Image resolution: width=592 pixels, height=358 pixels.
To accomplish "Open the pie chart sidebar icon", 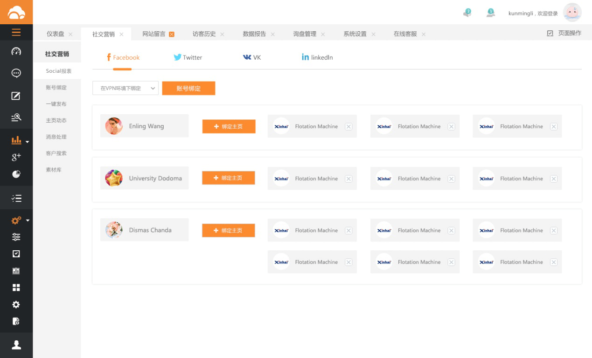I will coord(16,174).
